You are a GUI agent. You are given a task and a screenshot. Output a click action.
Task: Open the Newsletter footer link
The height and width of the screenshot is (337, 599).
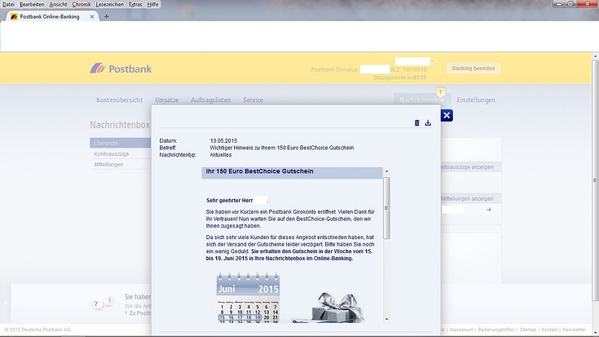[x=574, y=329]
